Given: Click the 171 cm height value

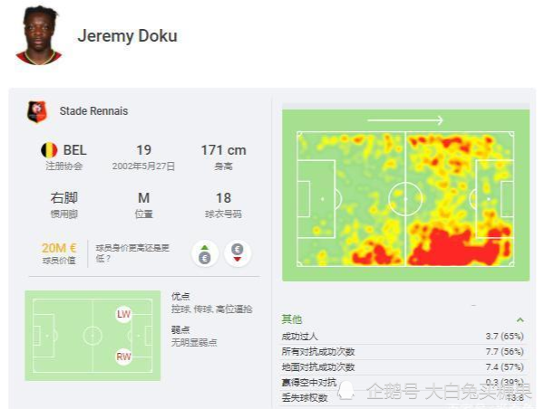Looking at the screenshot, I should coord(223,150).
